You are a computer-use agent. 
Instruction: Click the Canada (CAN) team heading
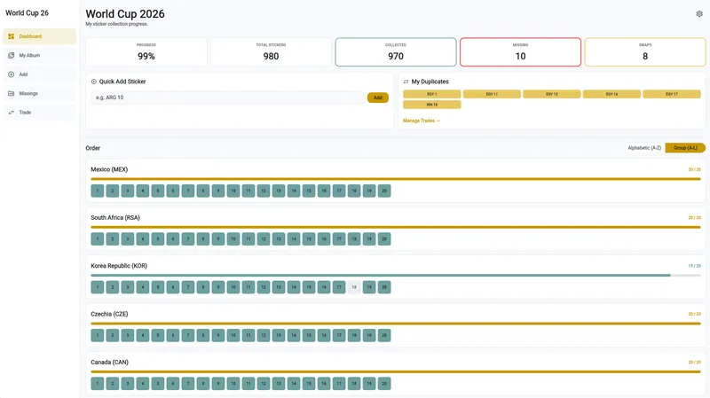click(x=109, y=363)
